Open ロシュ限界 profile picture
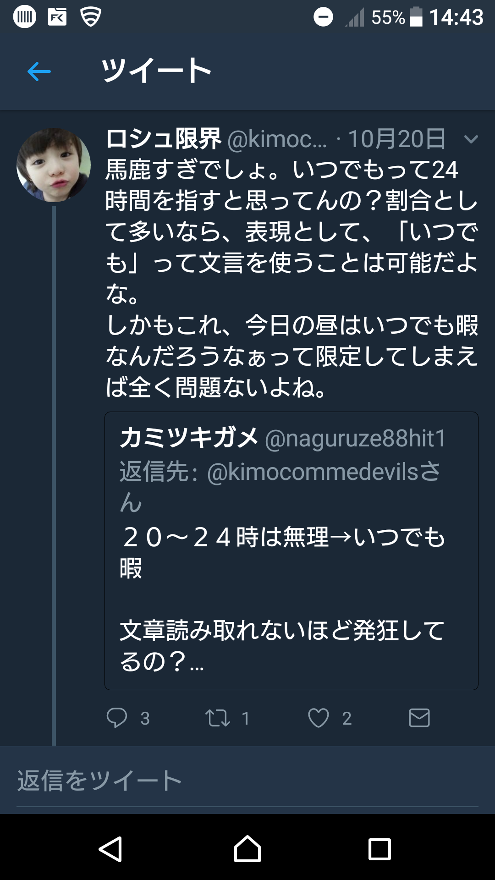 (54, 165)
